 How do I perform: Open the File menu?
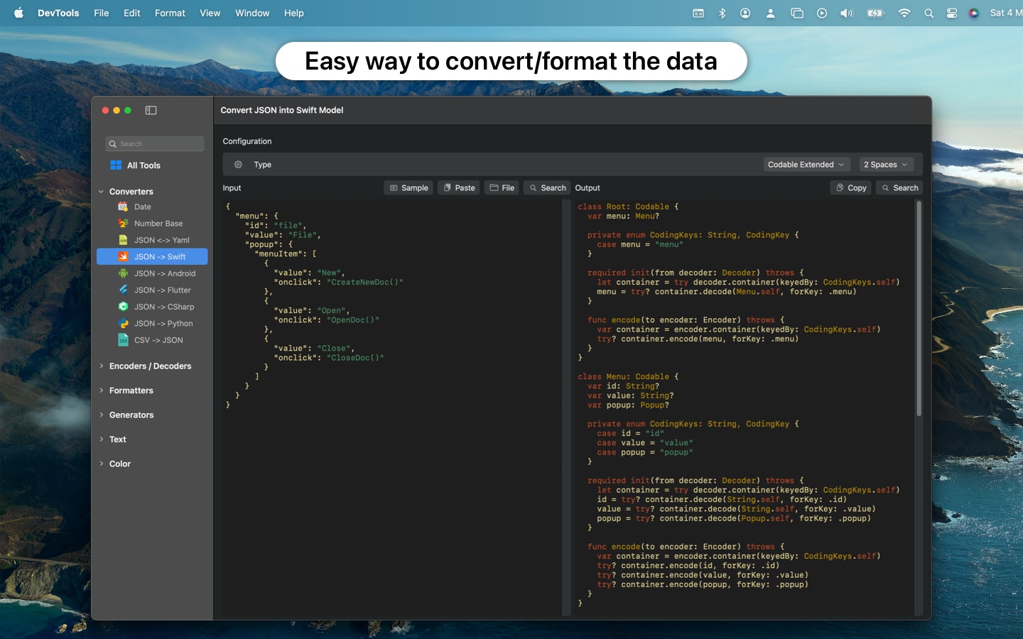point(102,13)
